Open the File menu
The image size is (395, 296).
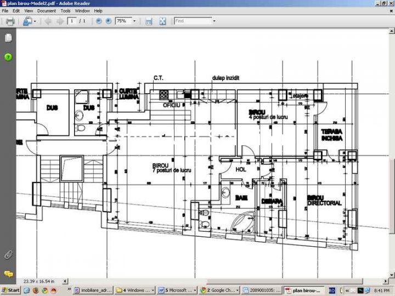click(5, 10)
